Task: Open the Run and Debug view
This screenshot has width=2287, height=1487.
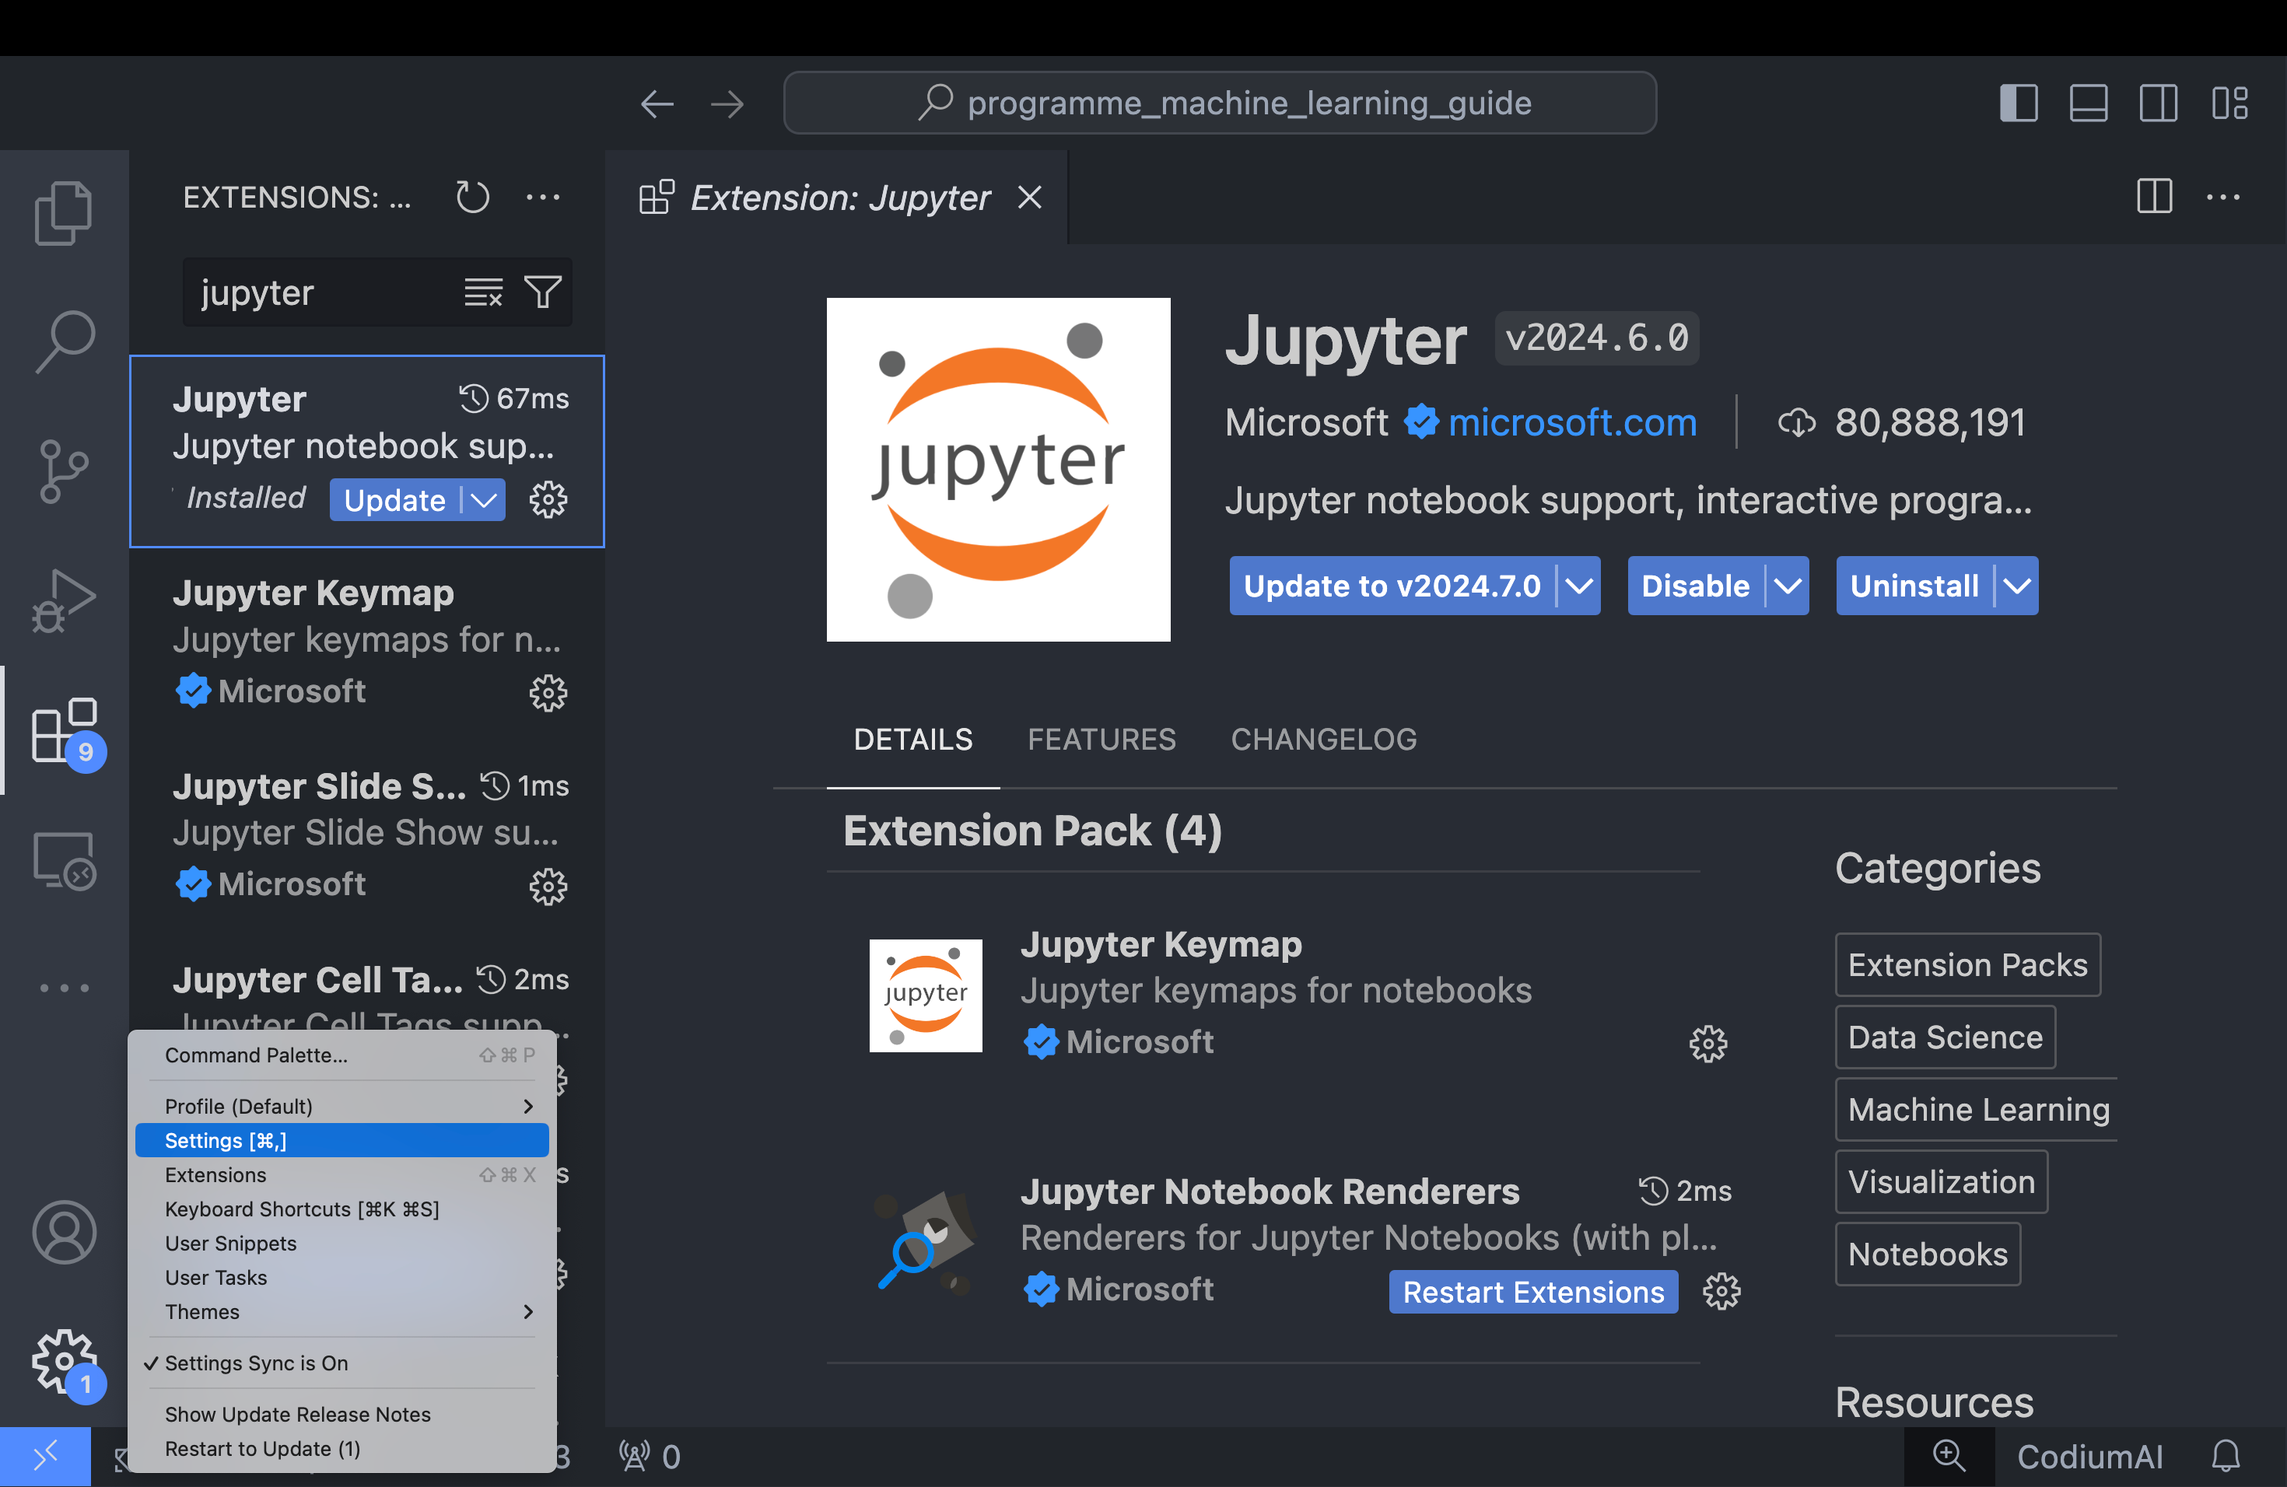Action: click(64, 600)
